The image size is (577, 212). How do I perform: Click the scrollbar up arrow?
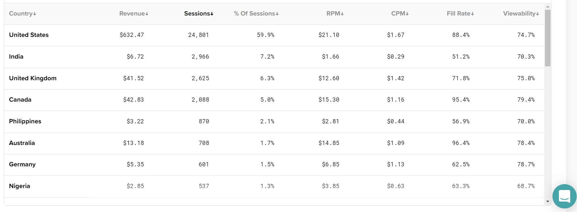(548, 6)
